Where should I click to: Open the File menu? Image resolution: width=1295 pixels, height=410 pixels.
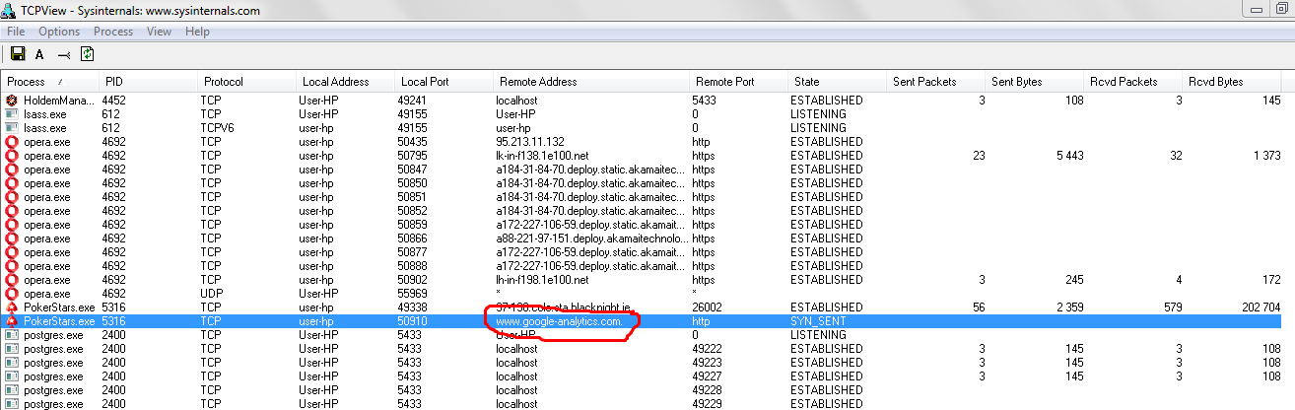pos(16,32)
